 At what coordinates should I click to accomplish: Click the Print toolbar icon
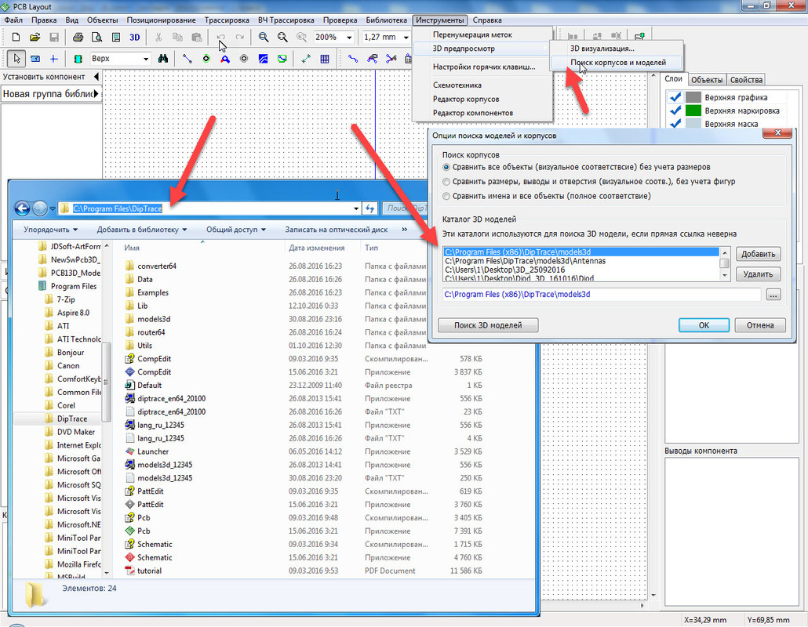(78, 37)
